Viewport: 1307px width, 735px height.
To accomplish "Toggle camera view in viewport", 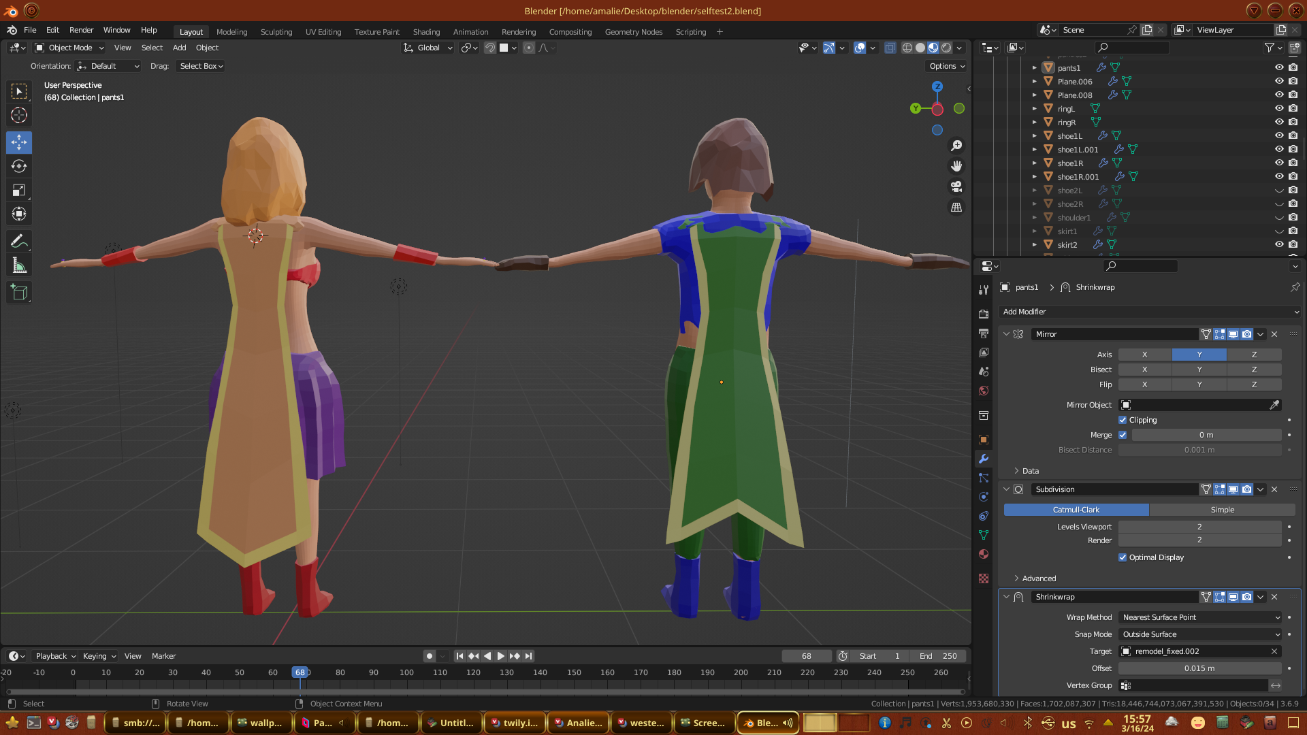I will pos(956,186).
